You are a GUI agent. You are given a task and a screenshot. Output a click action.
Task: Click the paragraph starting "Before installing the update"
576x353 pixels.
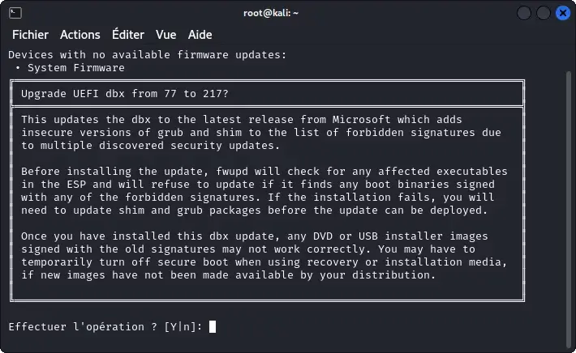pos(264,191)
